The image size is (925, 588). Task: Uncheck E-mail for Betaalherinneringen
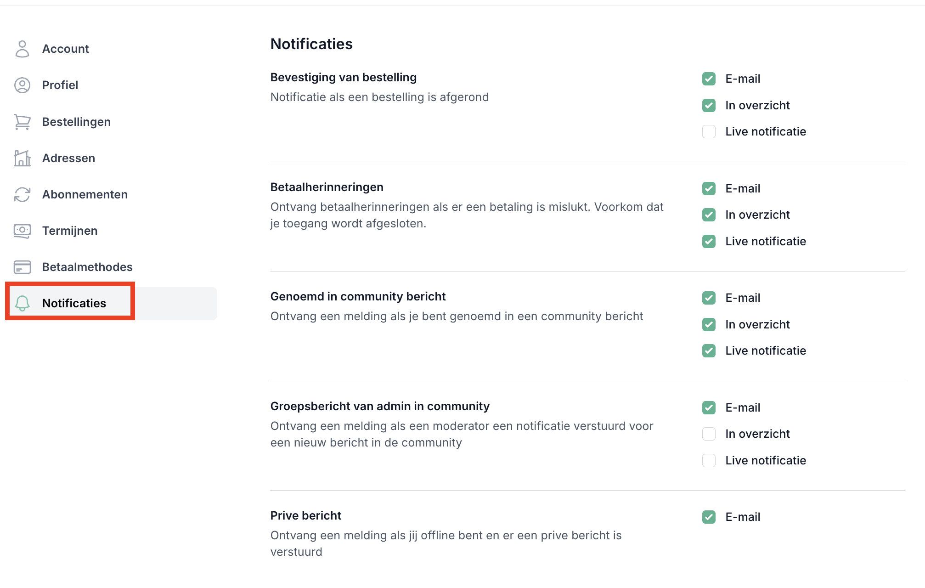709,188
